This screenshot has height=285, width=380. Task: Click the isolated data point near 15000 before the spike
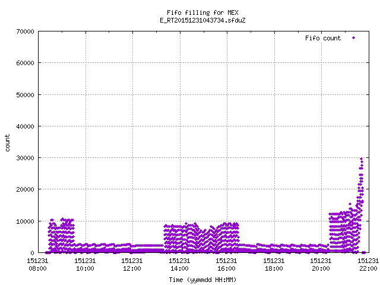(350, 204)
